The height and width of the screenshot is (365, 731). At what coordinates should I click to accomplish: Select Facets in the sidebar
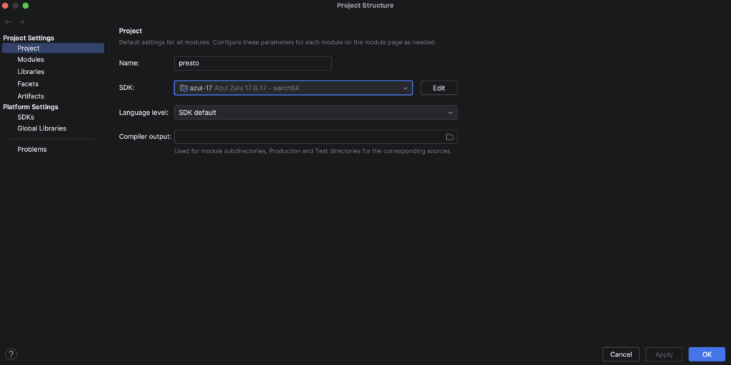pos(28,84)
